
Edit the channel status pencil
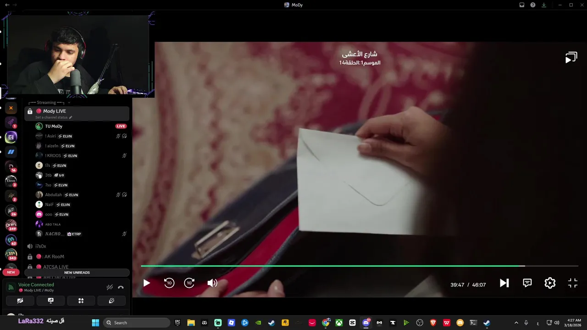pyautogui.click(x=70, y=118)
